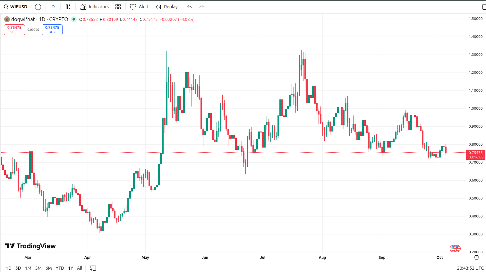Switch range to YTD

point(60,268)
